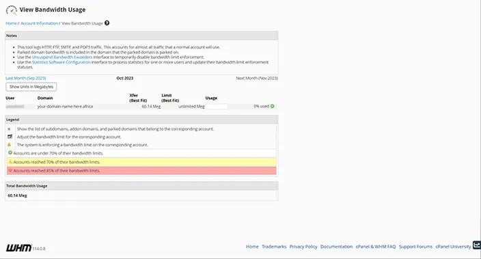
Task: Open cPanel University footer link
Action: (454, 247)
